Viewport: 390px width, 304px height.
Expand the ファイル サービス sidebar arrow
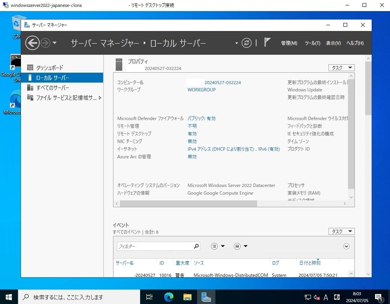click(x=100, y=98)
